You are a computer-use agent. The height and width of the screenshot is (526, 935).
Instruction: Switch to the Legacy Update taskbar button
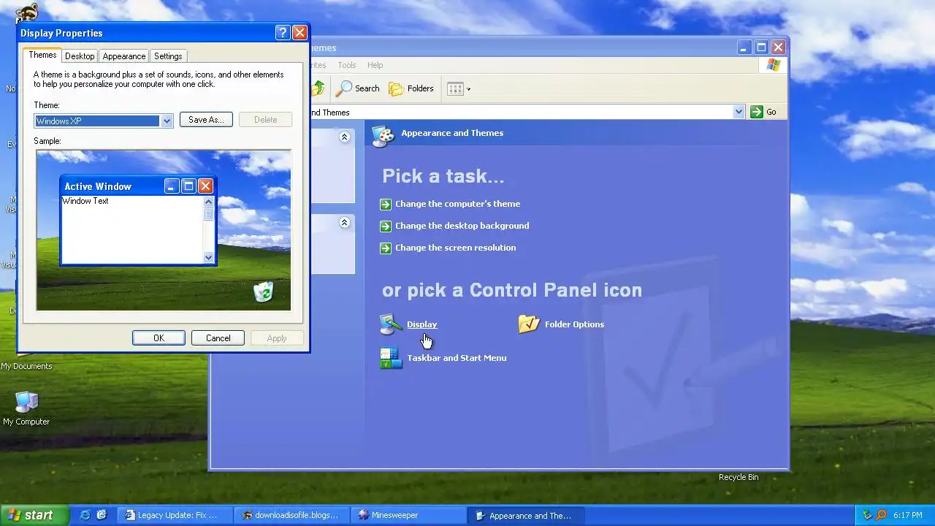pyautogui.click(x=175, y=515)
